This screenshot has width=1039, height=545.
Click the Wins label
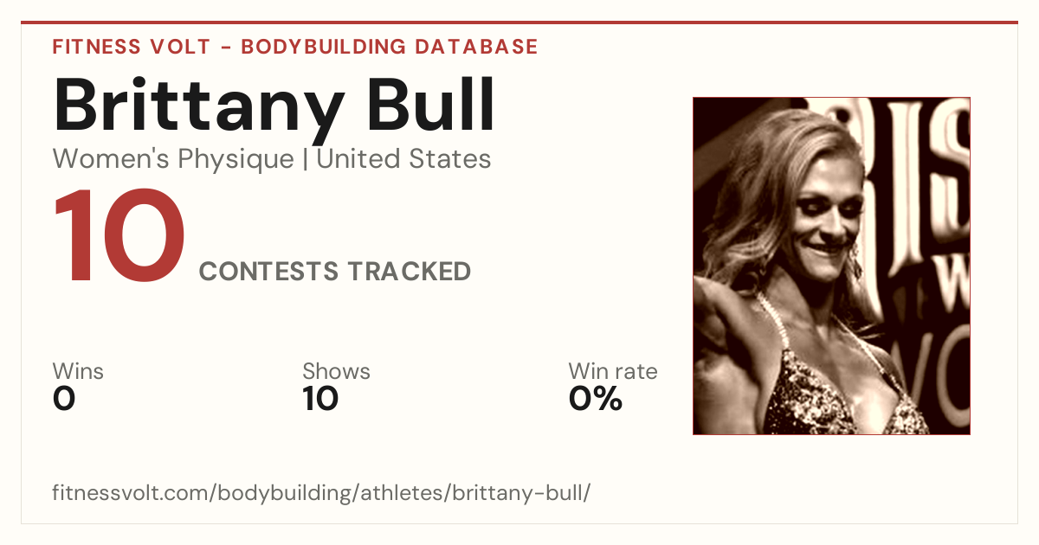[78, 371]
